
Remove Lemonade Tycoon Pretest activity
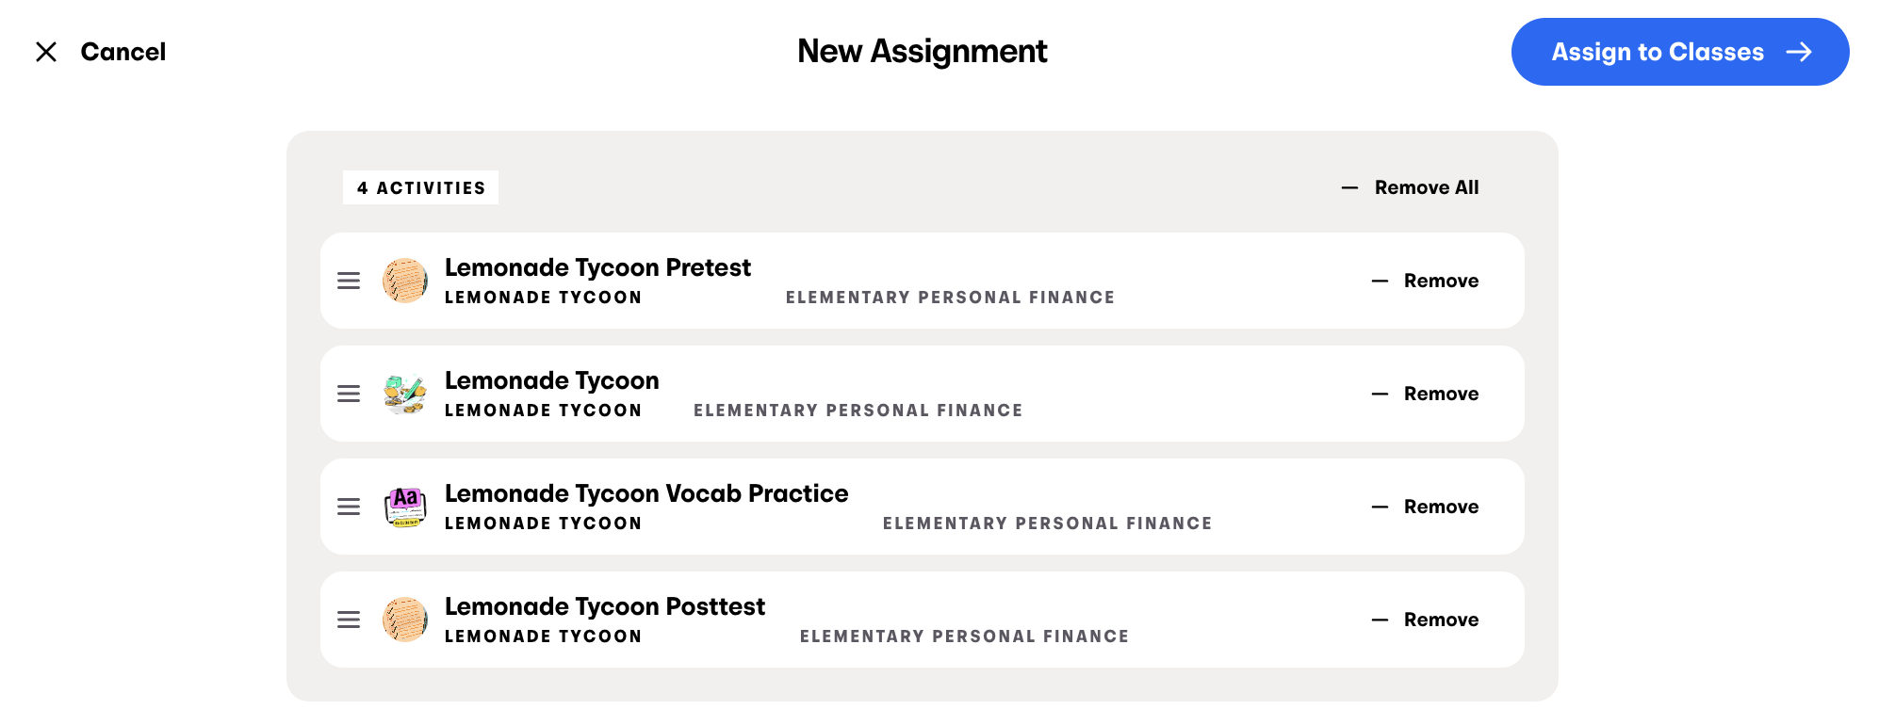tap(1426, 281)
